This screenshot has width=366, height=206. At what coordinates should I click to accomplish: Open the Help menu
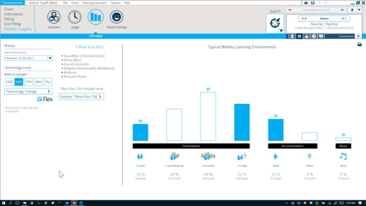point(127,3)
